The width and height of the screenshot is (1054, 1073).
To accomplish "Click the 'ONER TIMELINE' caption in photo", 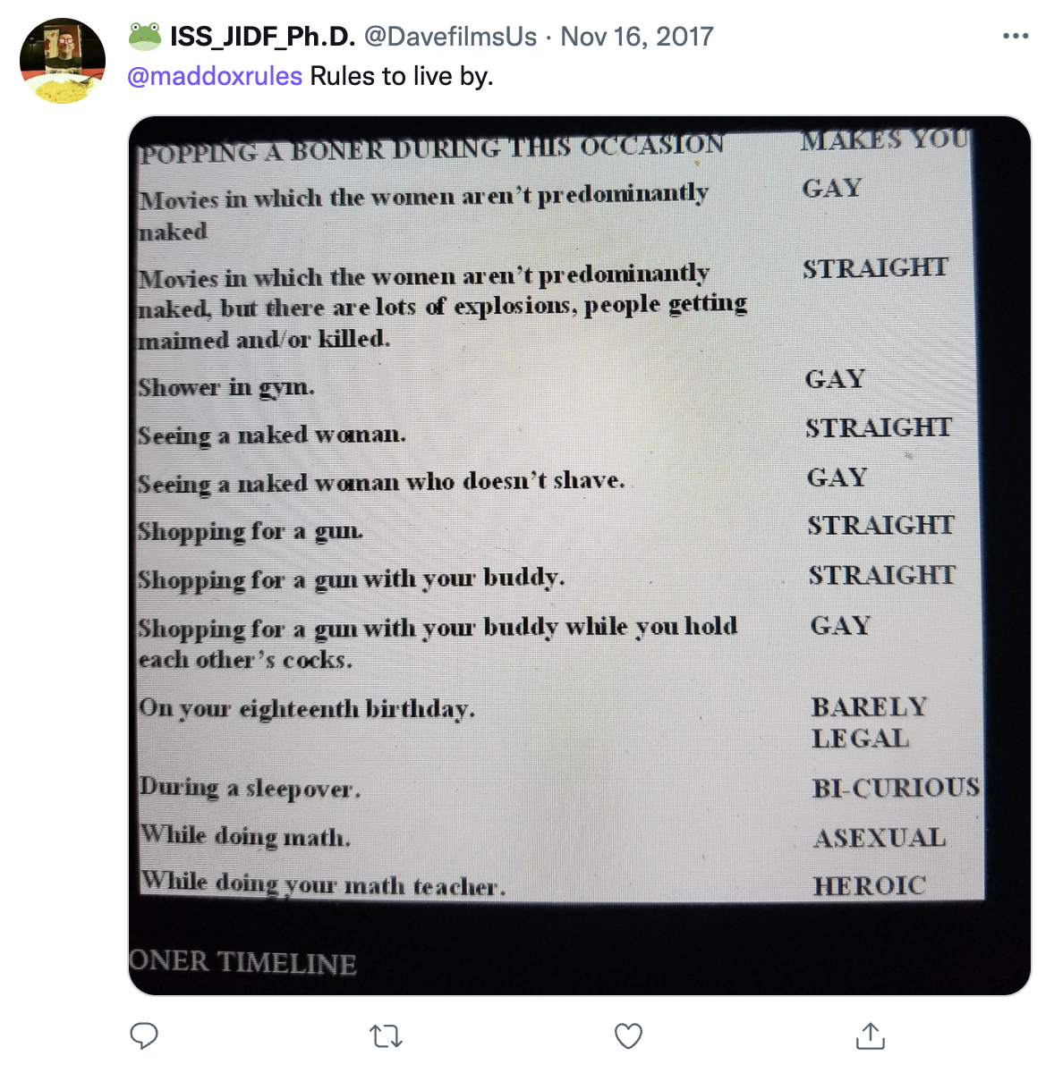I will (243, 962).
